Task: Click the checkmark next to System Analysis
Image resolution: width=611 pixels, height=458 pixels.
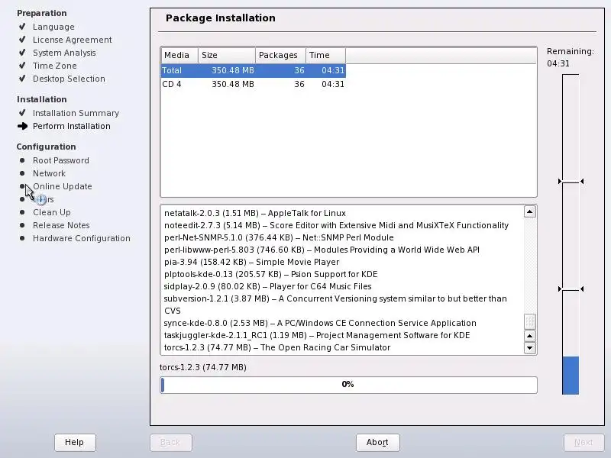Action: pos(22,52)
